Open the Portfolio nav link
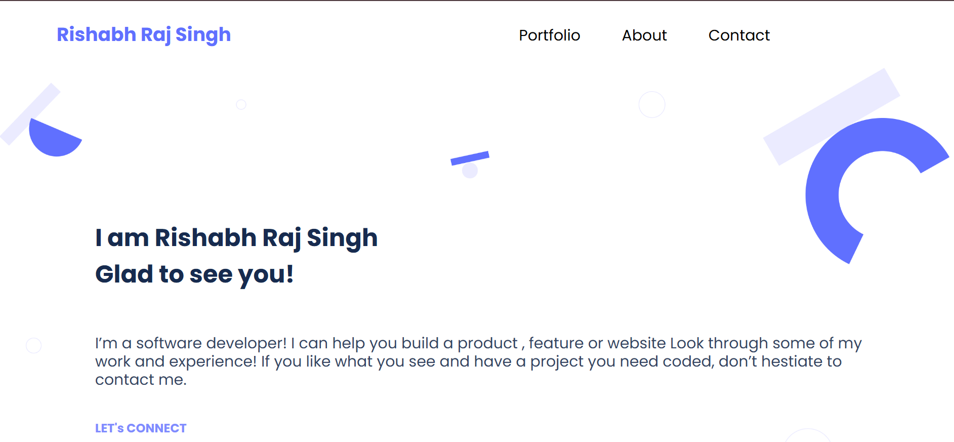This screenshot has height=442, width=954. pyautogui.click(x=550, y=35)
